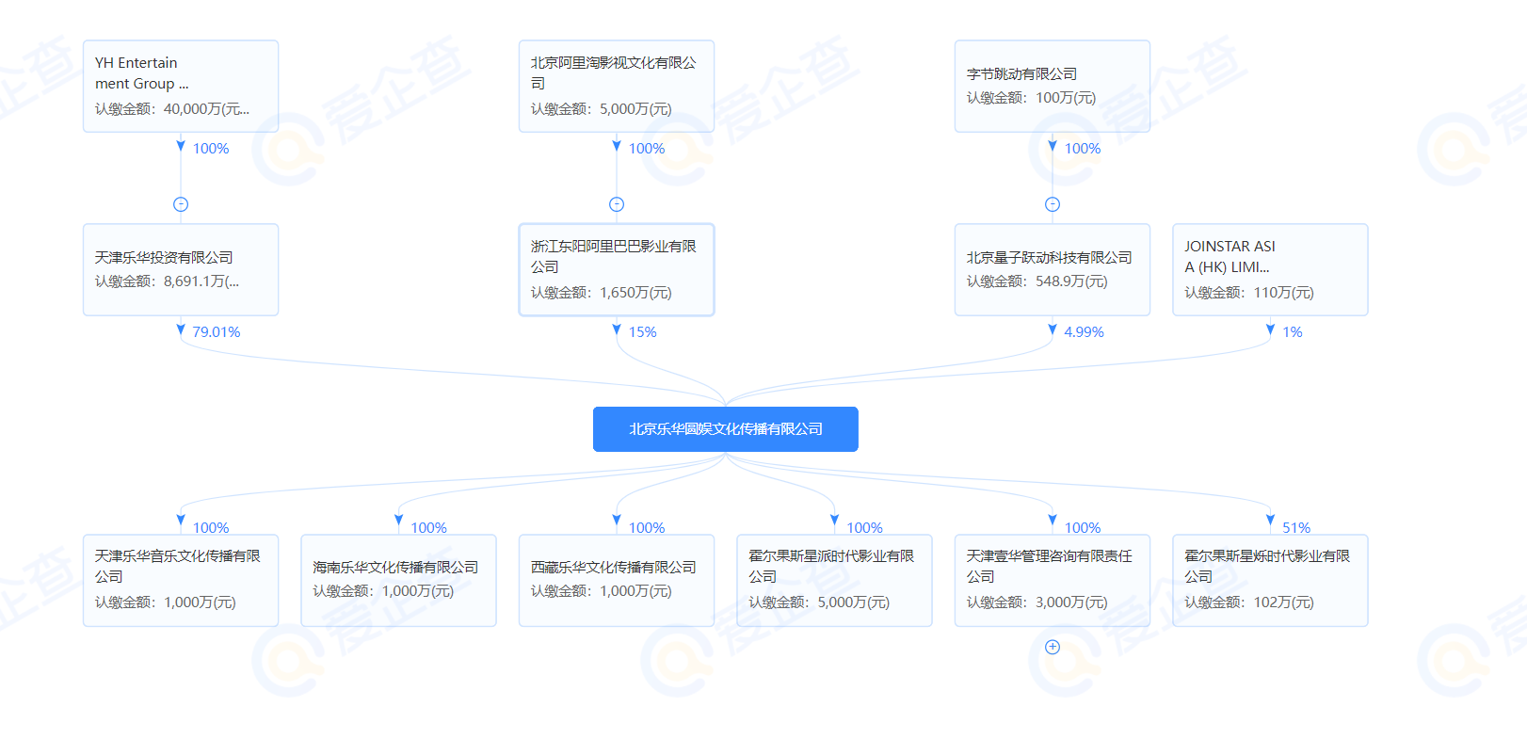Click 认缴金额 1,650万(元) text
The width and height of the screenshot is (1527, 755).
click(601, 293)
